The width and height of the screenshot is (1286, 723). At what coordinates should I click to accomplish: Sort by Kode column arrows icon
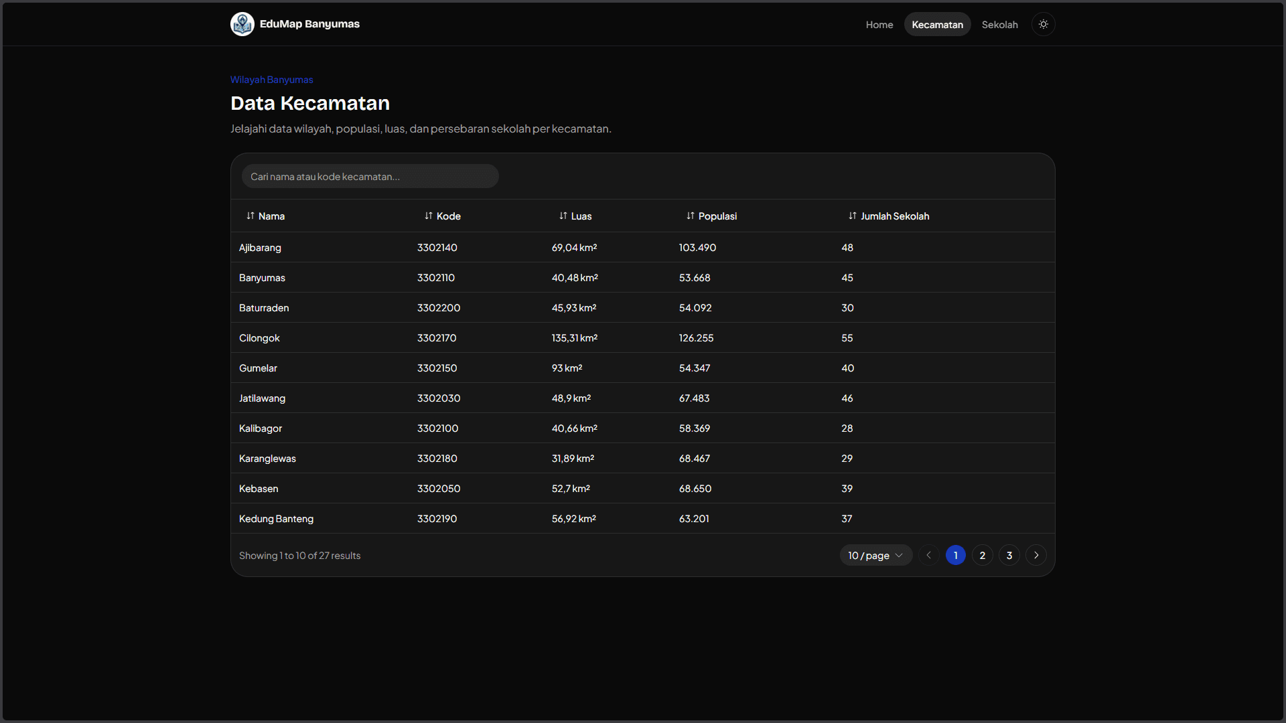[x=429, y=216]
